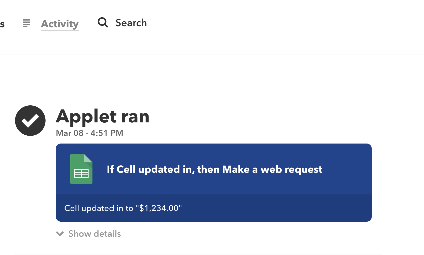
Task: Click the 'Cell updated in to' text
Action: pos(99,208)
